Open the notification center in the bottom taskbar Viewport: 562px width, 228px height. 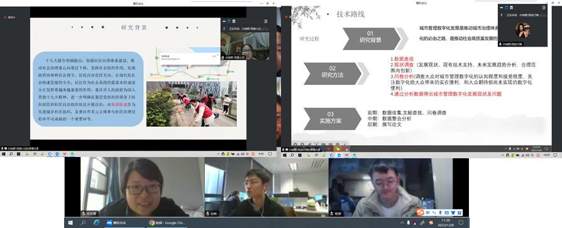click(x=461, y=222)
